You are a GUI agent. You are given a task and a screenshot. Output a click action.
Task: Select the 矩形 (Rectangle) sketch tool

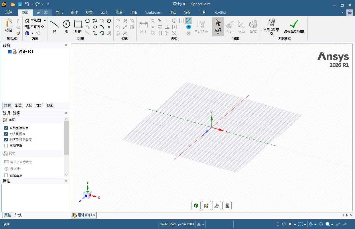point(78,25)
